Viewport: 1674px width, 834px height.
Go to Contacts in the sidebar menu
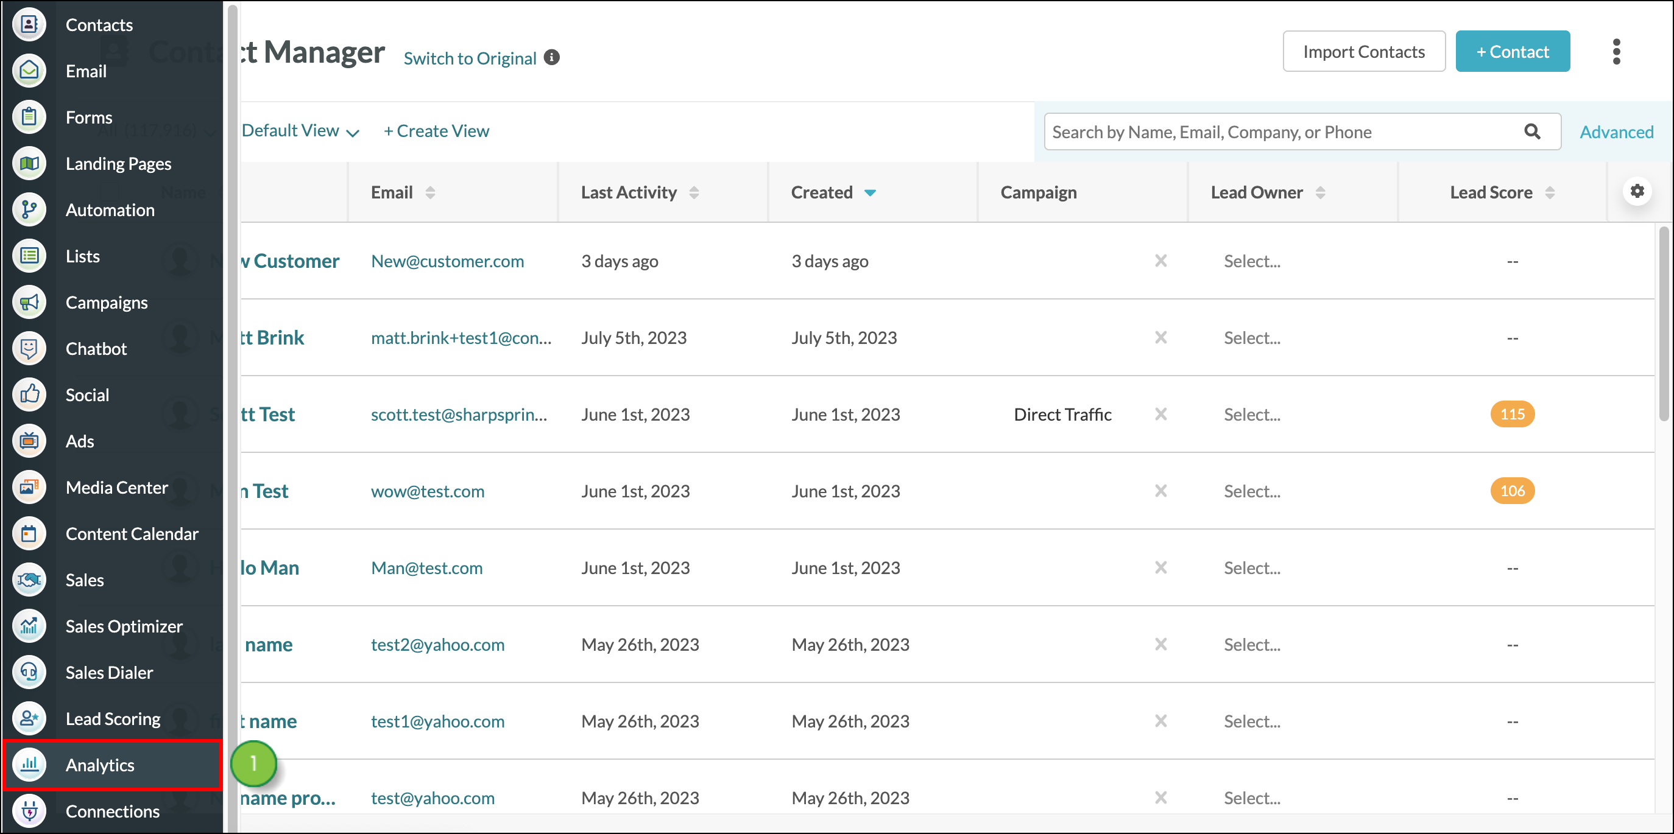(99, 25)
